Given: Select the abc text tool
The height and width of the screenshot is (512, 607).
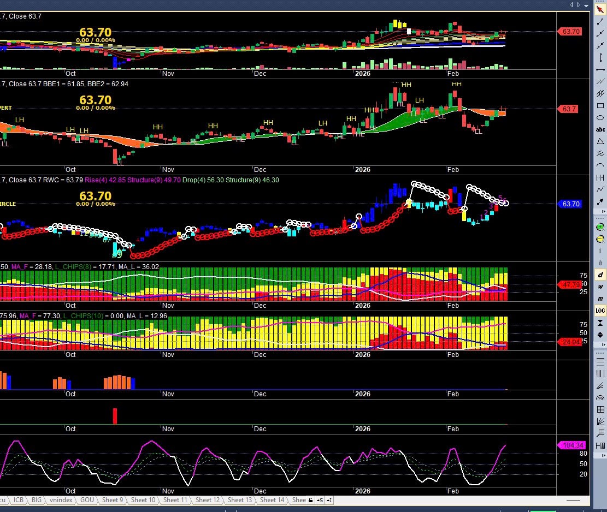Looking at the screenshot, I should pyautogui.click(x=600, y=129).
